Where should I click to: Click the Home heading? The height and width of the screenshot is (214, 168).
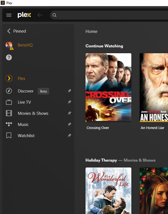91,31
